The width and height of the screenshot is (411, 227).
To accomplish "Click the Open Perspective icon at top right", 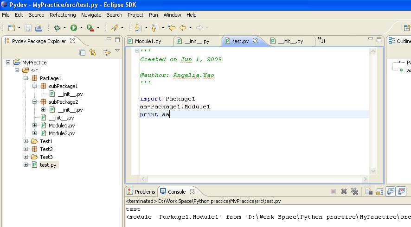I will pos(407,28).
